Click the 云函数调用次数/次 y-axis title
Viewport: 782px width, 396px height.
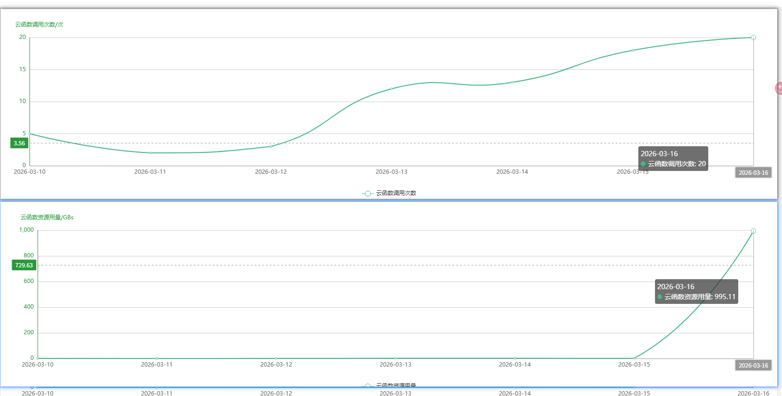(x=39, y=25)
